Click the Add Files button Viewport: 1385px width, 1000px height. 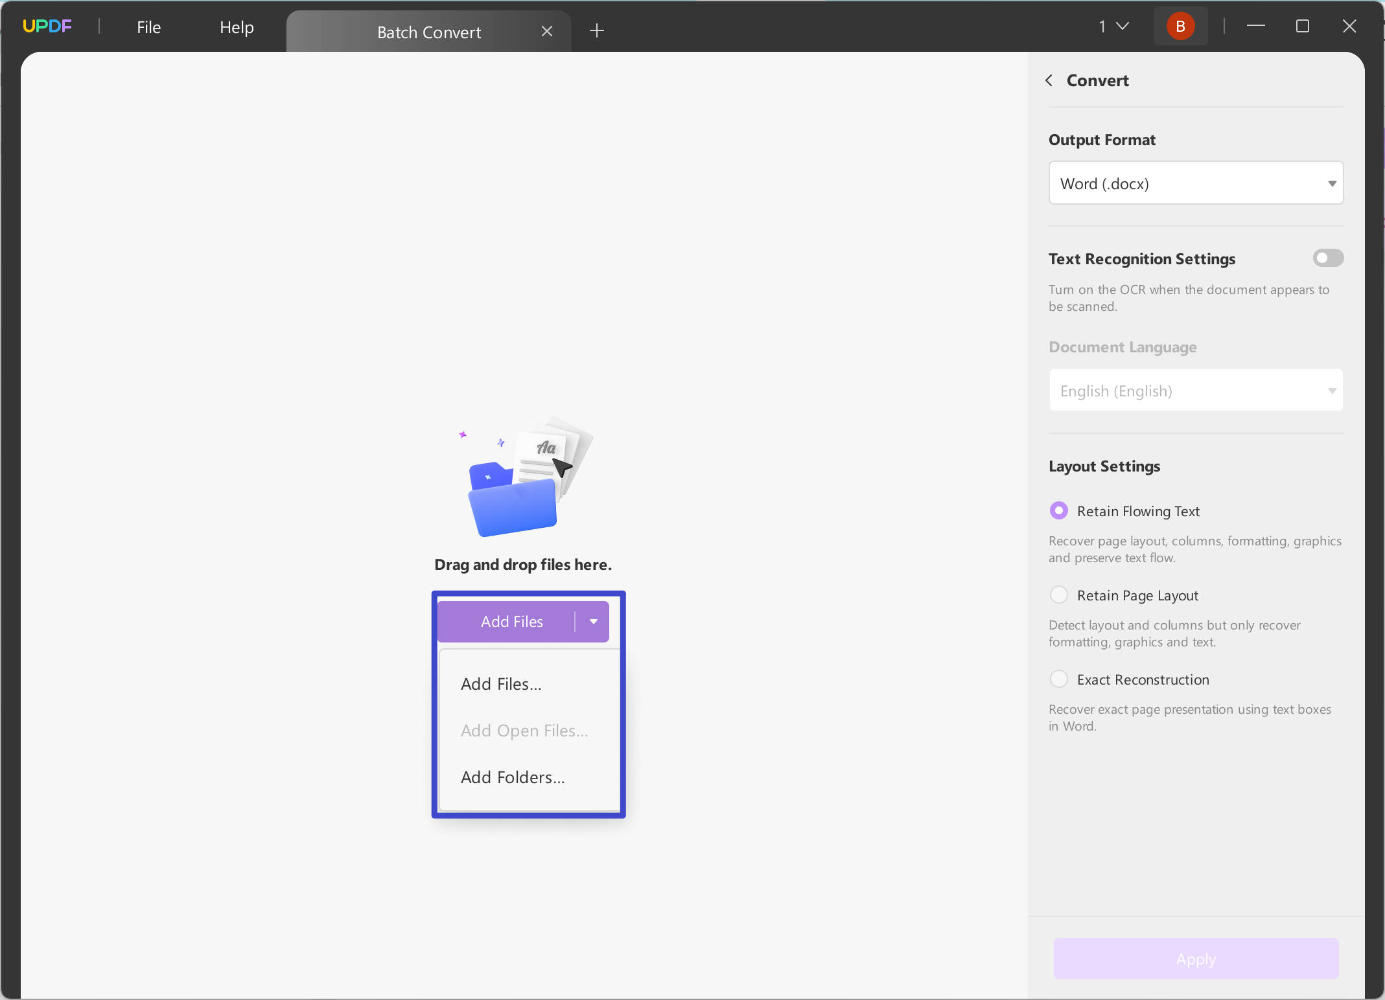(x=511, y=621)
